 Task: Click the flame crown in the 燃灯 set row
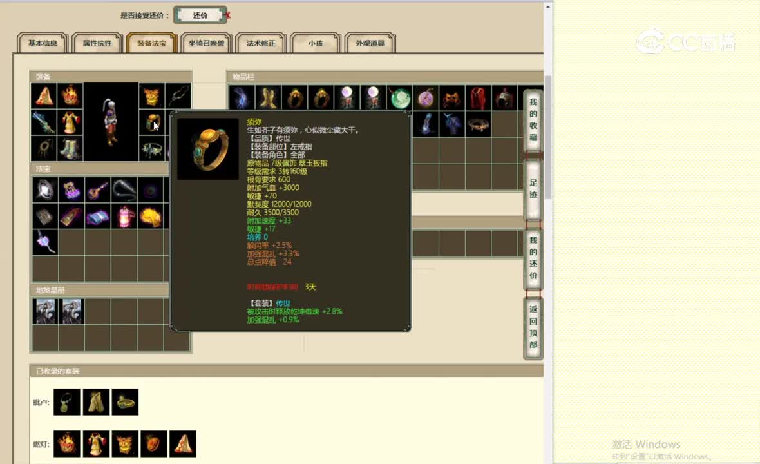67,443
